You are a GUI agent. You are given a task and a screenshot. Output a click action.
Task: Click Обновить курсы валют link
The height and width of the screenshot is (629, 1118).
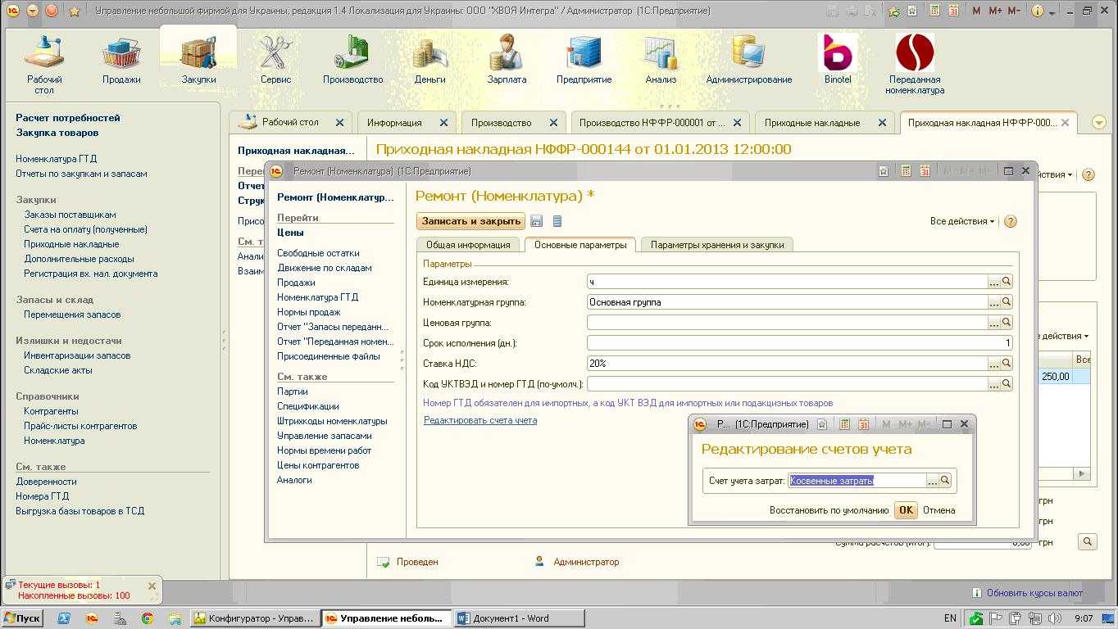[1034, 593]
